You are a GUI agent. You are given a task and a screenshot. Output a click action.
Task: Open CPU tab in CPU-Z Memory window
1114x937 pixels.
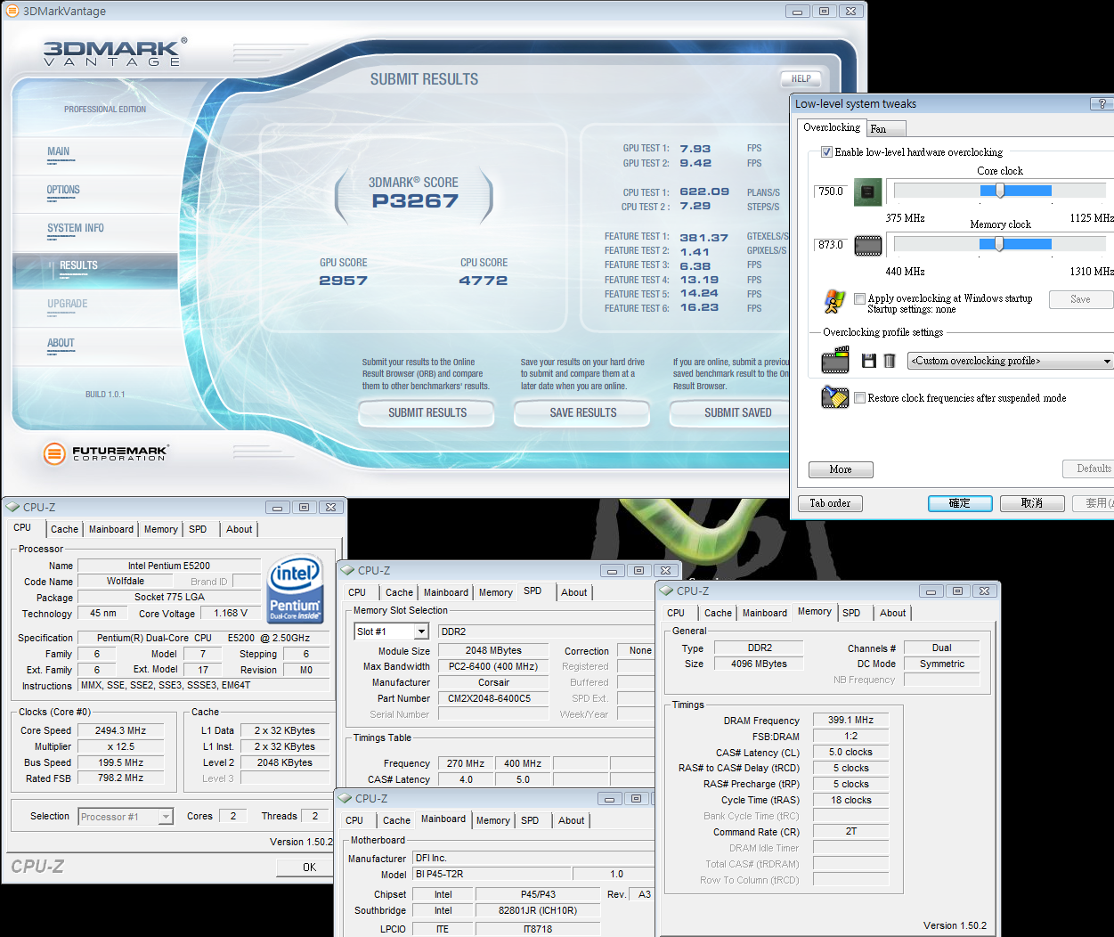[676, 613]
